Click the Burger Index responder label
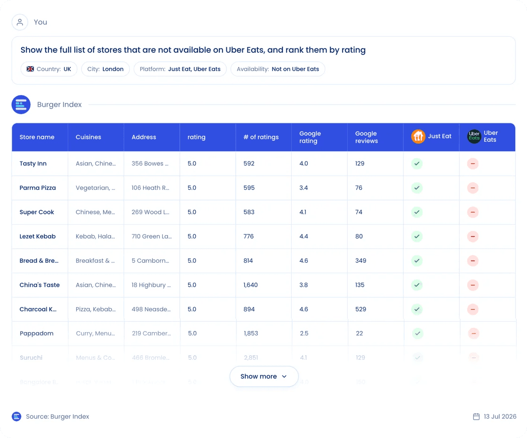The height and width of the screenshot is (438, 527). click(x=59, y=105)
